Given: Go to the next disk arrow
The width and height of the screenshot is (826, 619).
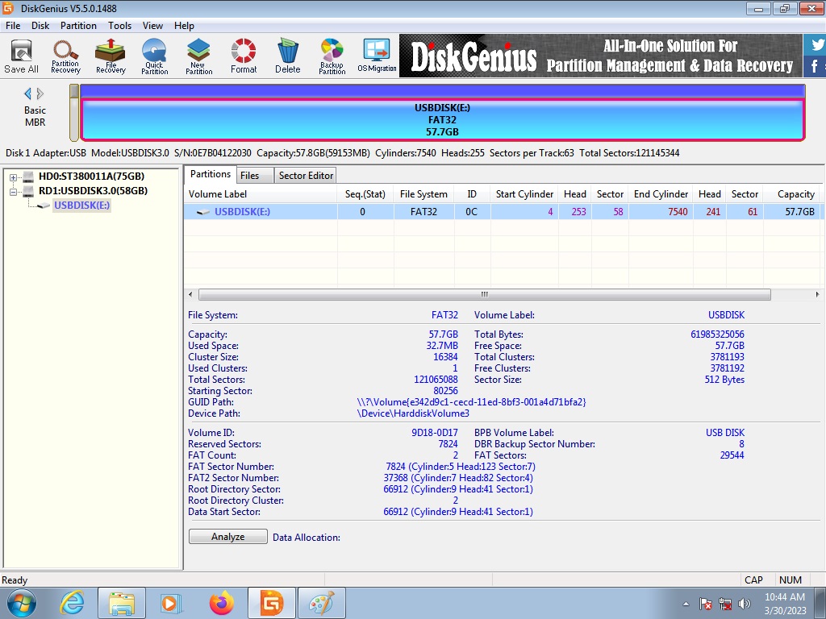Looking at the screenshot, I should coord(40,93).
